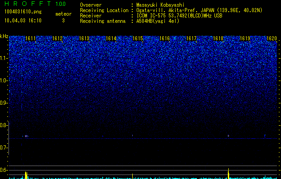
Task: Click the small echo dot near 1620
Action: point(265,136)
